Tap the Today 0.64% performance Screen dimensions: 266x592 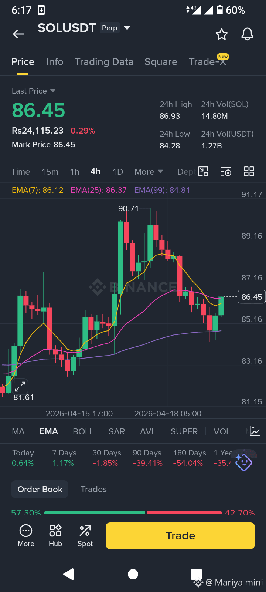23,458
